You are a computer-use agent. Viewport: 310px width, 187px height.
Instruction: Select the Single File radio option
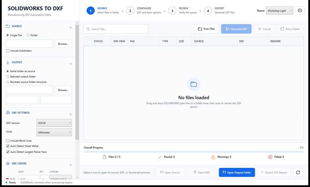(7, 35)
